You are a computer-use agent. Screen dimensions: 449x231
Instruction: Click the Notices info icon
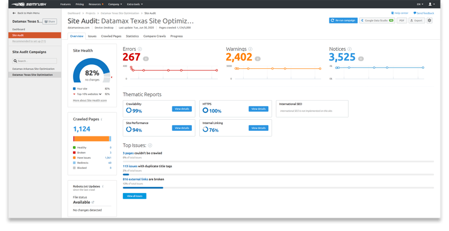pos(349,49)
